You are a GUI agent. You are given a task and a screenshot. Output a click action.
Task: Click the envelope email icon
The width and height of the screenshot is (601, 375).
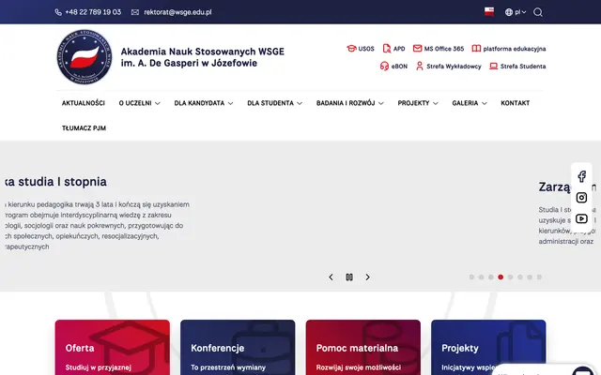[135, 12]
